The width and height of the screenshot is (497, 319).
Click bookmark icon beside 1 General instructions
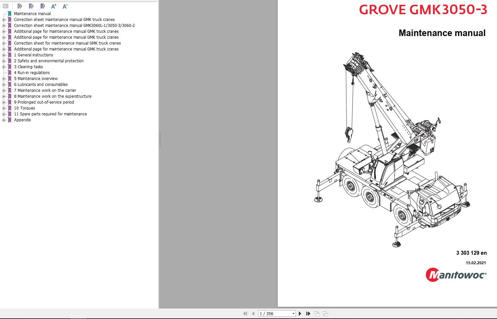point(10,55)
